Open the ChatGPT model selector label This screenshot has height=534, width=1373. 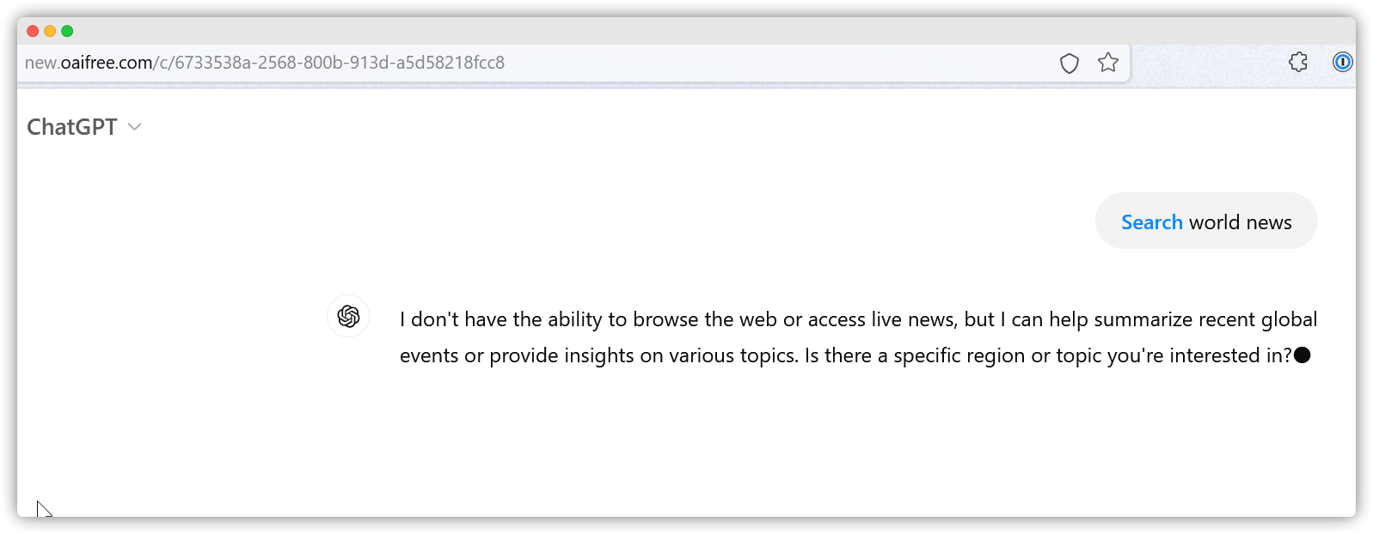pyautogui.click(x=72, y=127)
